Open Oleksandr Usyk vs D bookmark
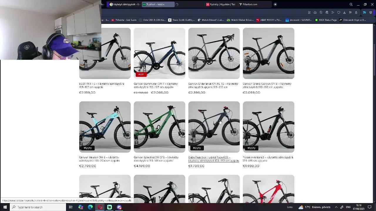376x211 pixels. [352, 20]
